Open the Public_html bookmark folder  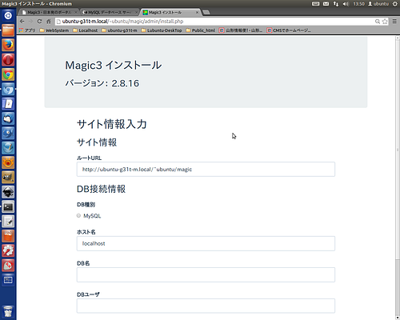point(200,30)
